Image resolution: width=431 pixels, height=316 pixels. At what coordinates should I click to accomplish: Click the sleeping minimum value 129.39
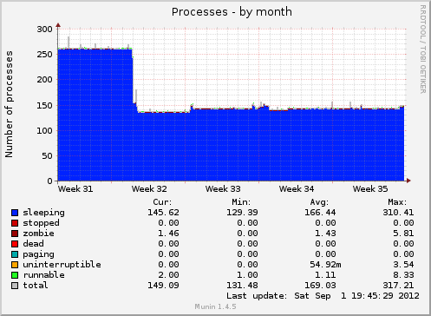point(242,213)
